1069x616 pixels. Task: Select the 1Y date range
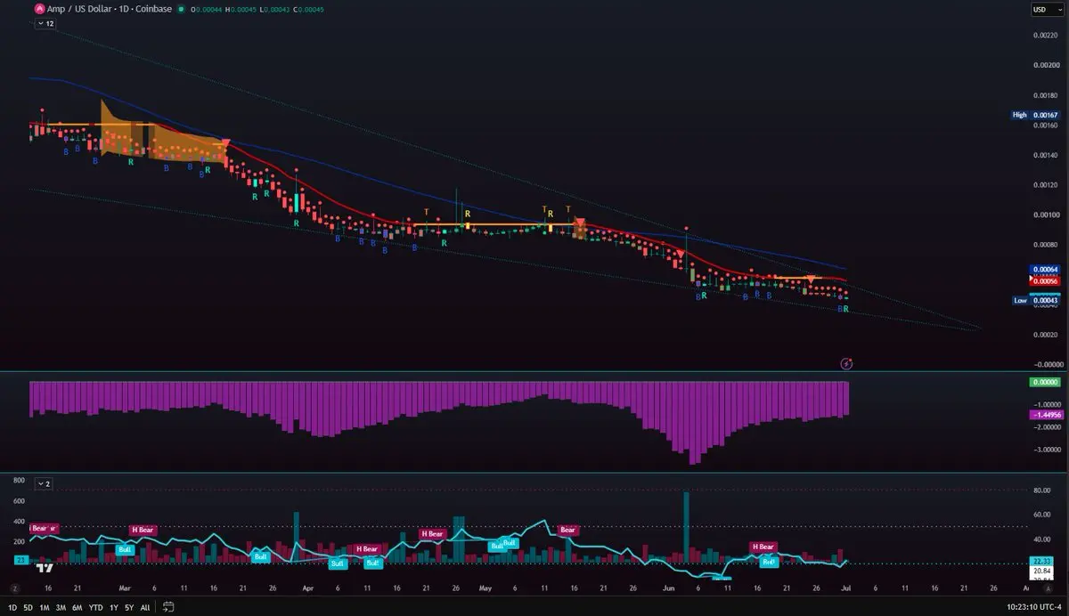coord(113,607)
